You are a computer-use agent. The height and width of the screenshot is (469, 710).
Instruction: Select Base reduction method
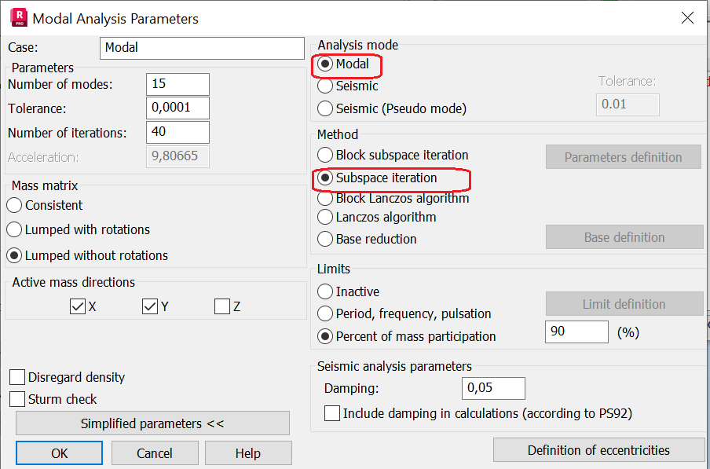[325, 239]
